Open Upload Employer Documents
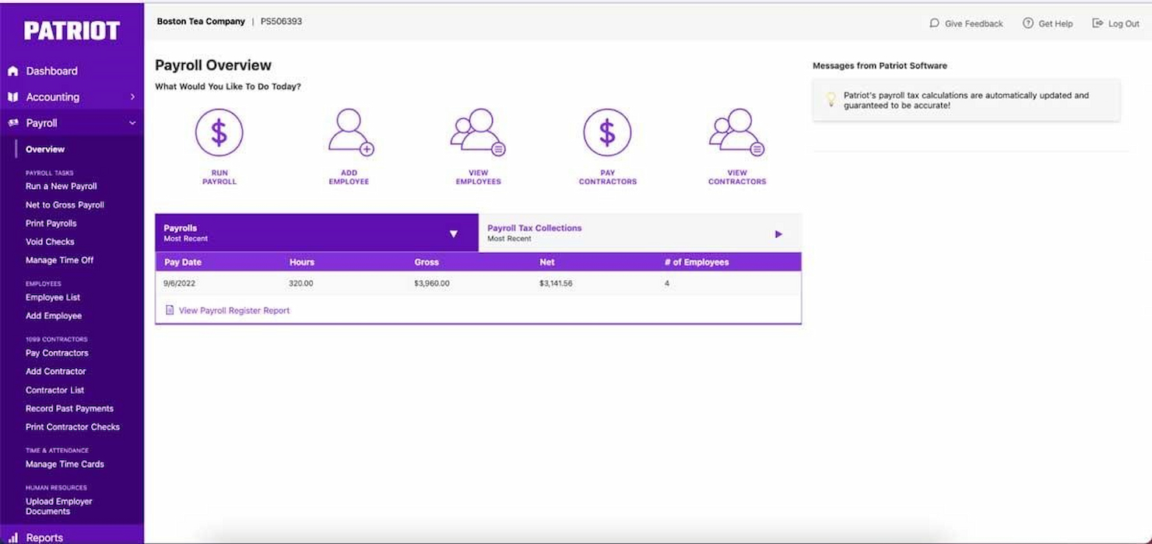Screen dimensions: 1152x544 pos(59,506)
